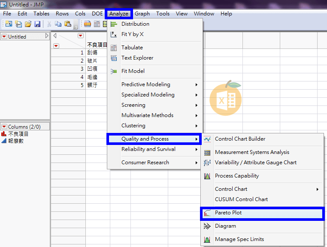Expand the Control Chart submenu
Image resolution: width=327 pixels, height=247 pixels.
tap(262, 189)
